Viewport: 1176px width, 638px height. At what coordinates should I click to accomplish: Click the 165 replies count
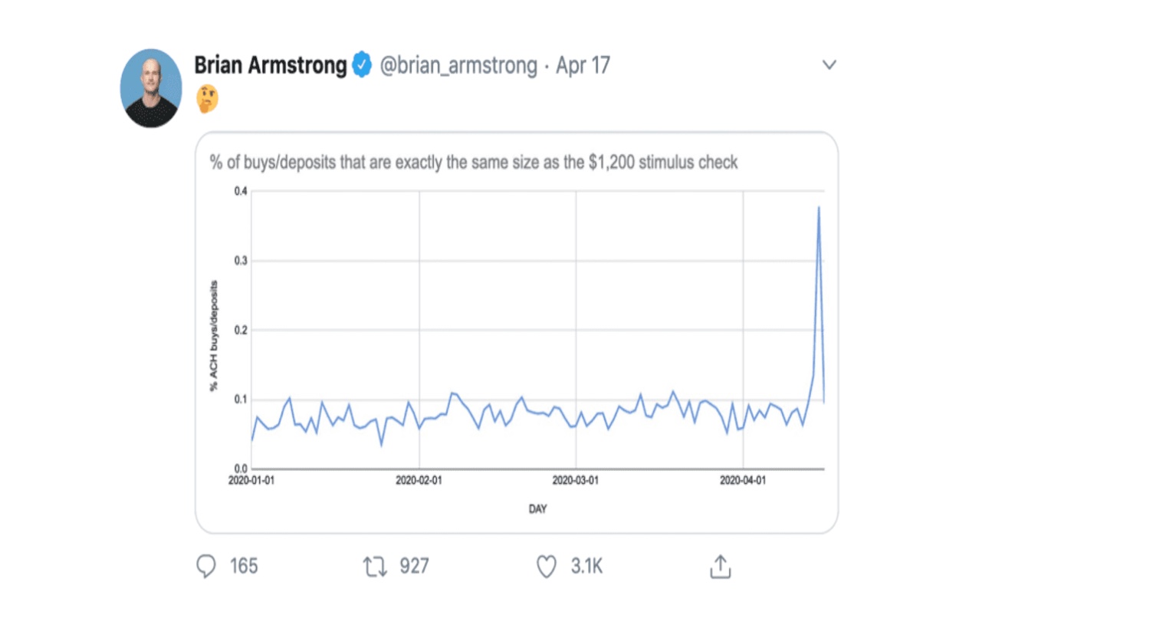click(x=244, y=567)
